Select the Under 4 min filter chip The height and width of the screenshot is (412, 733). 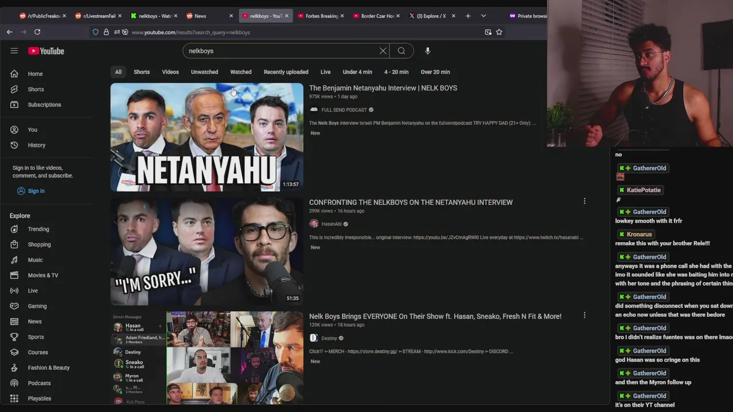(x=357, y=72)
